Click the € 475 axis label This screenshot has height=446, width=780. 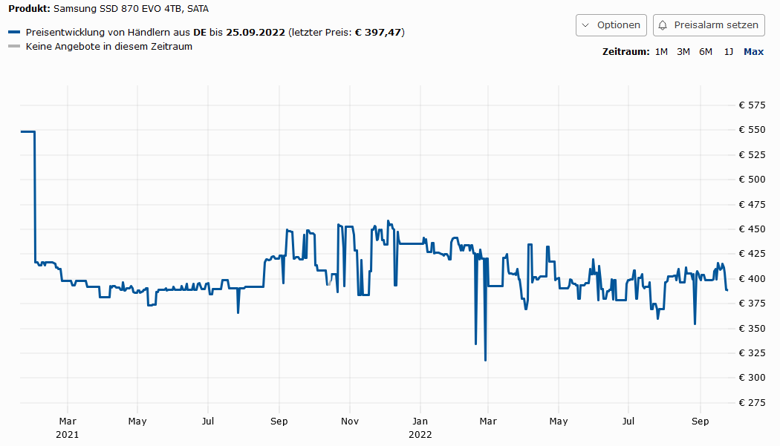point(752,204)
